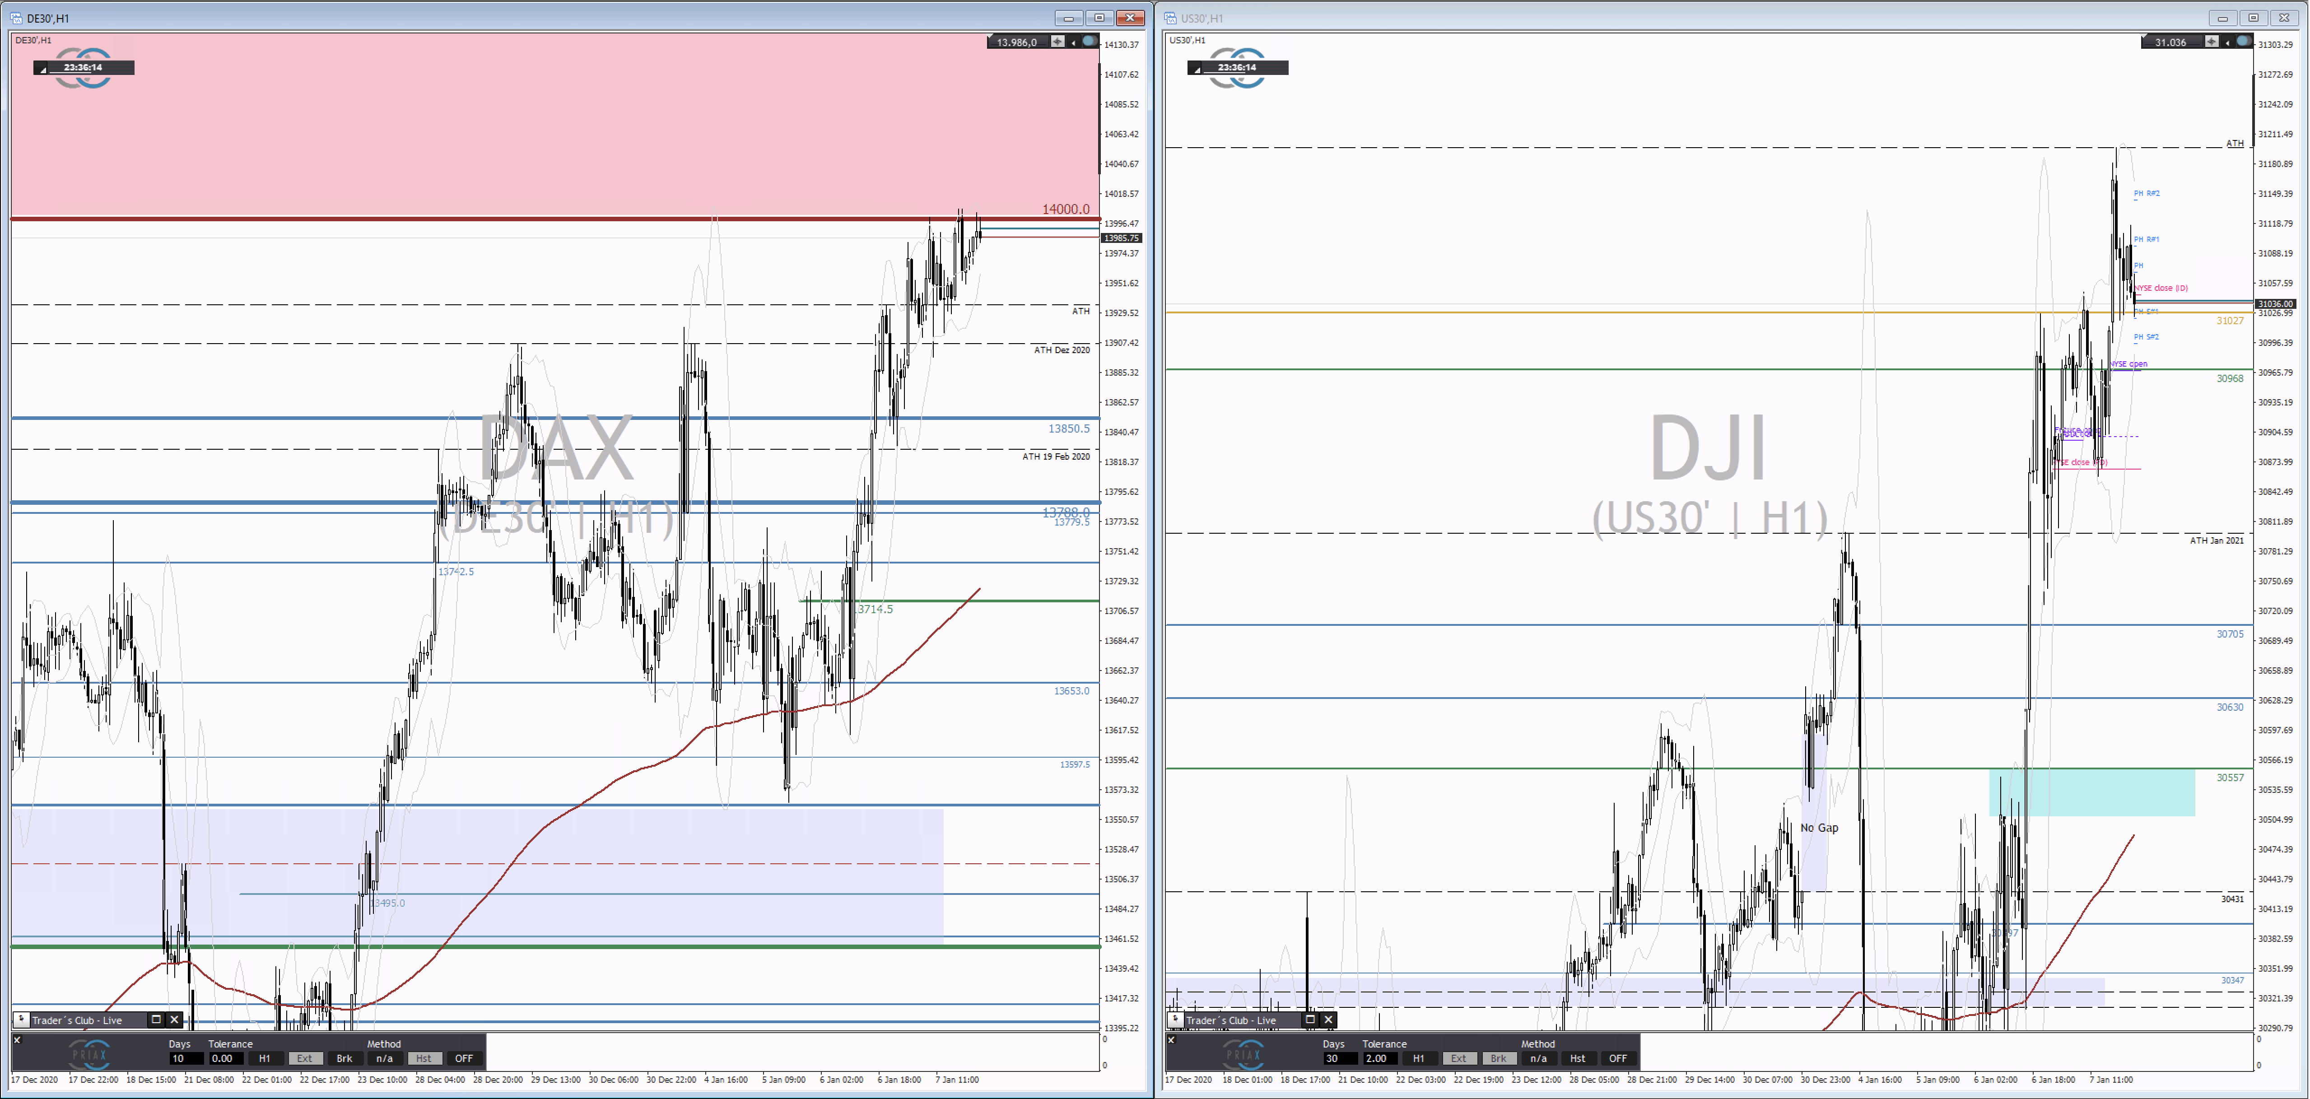Click the Days field showing 10
2310x1099 pixels.
tap(186, 1059)
